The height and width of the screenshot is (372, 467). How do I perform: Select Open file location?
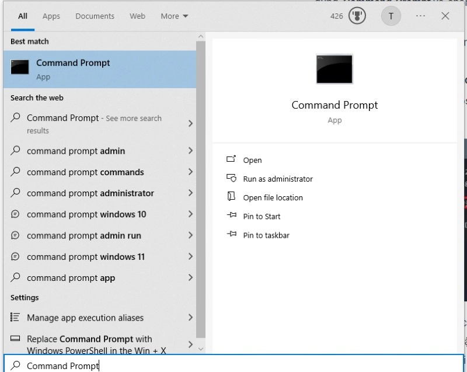273,198
